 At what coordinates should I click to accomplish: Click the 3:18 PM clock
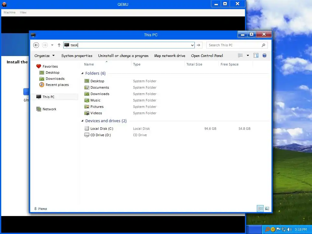pyautogui.click(x=301, y=229)
